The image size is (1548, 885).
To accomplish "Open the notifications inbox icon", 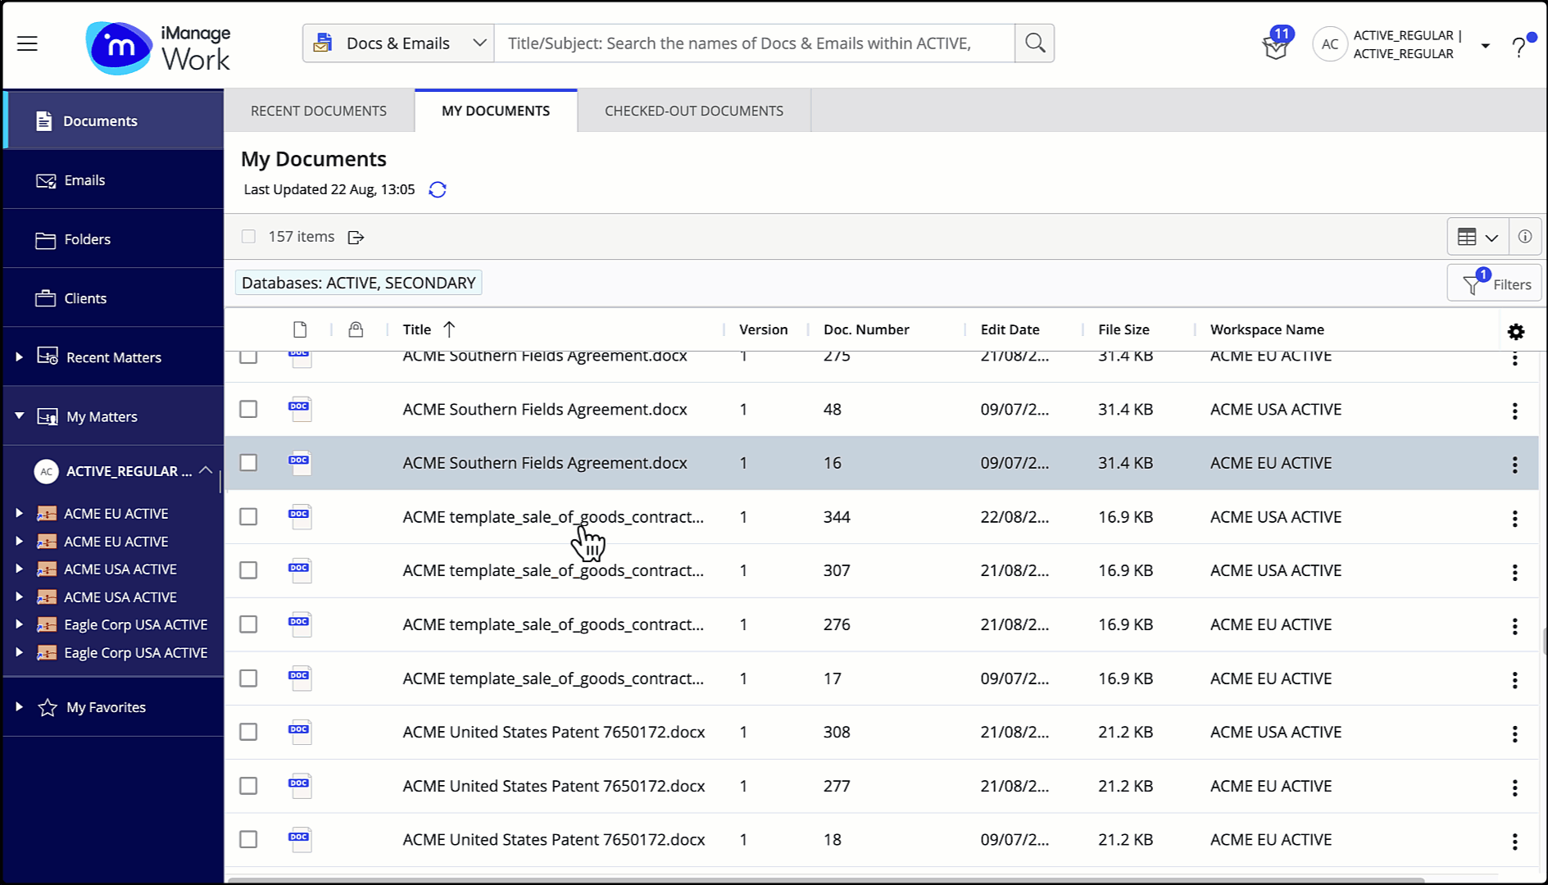I will pyautogui.click(x=1275, y=48).
